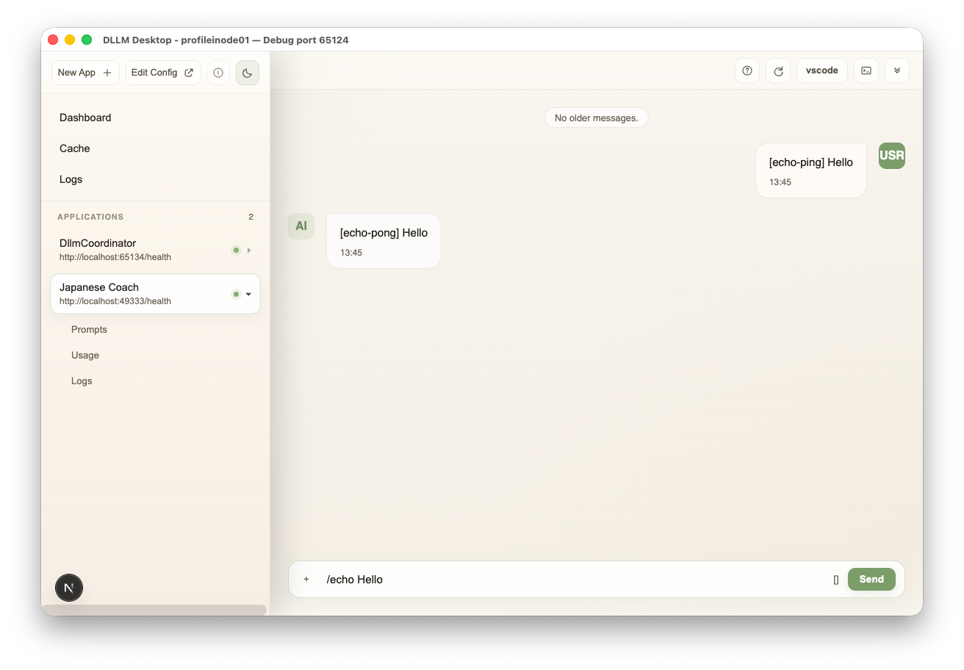Open Usage under Japanese Coach
The image size is (964, 670).
click(85, 355)
